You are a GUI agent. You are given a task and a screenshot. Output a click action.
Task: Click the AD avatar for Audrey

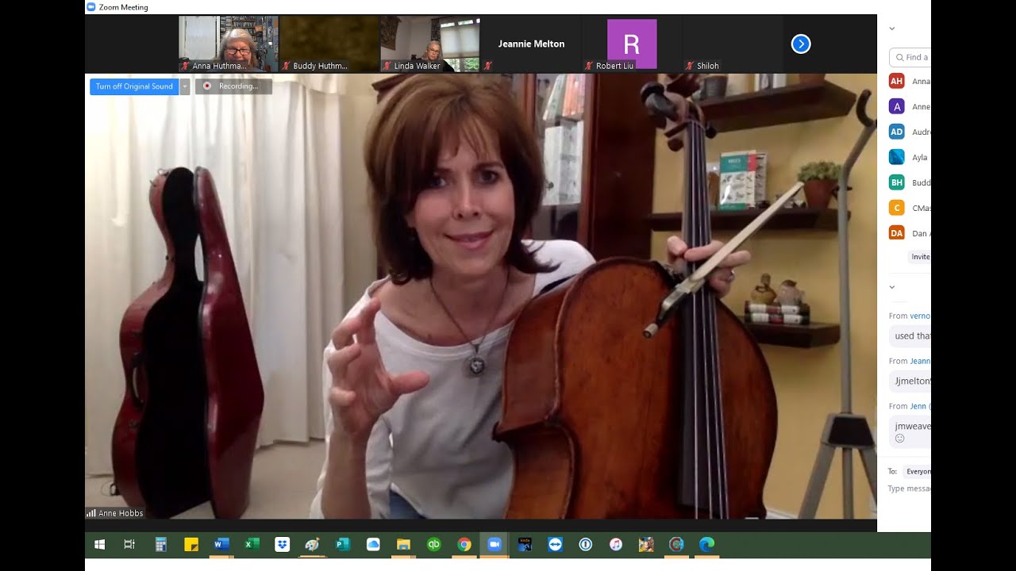point(897,132)
